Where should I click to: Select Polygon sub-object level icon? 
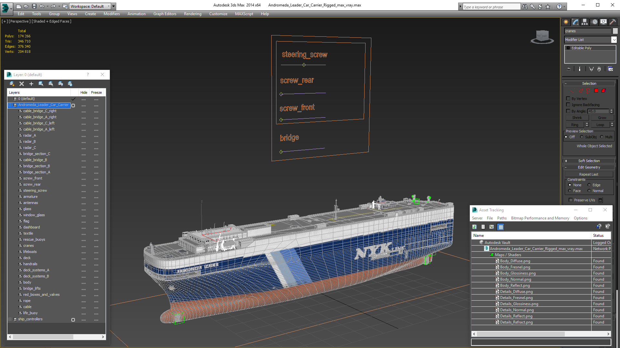tap(596, 91)
